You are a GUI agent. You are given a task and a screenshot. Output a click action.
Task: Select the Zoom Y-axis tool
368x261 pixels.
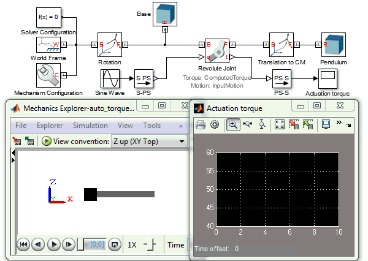262,124
